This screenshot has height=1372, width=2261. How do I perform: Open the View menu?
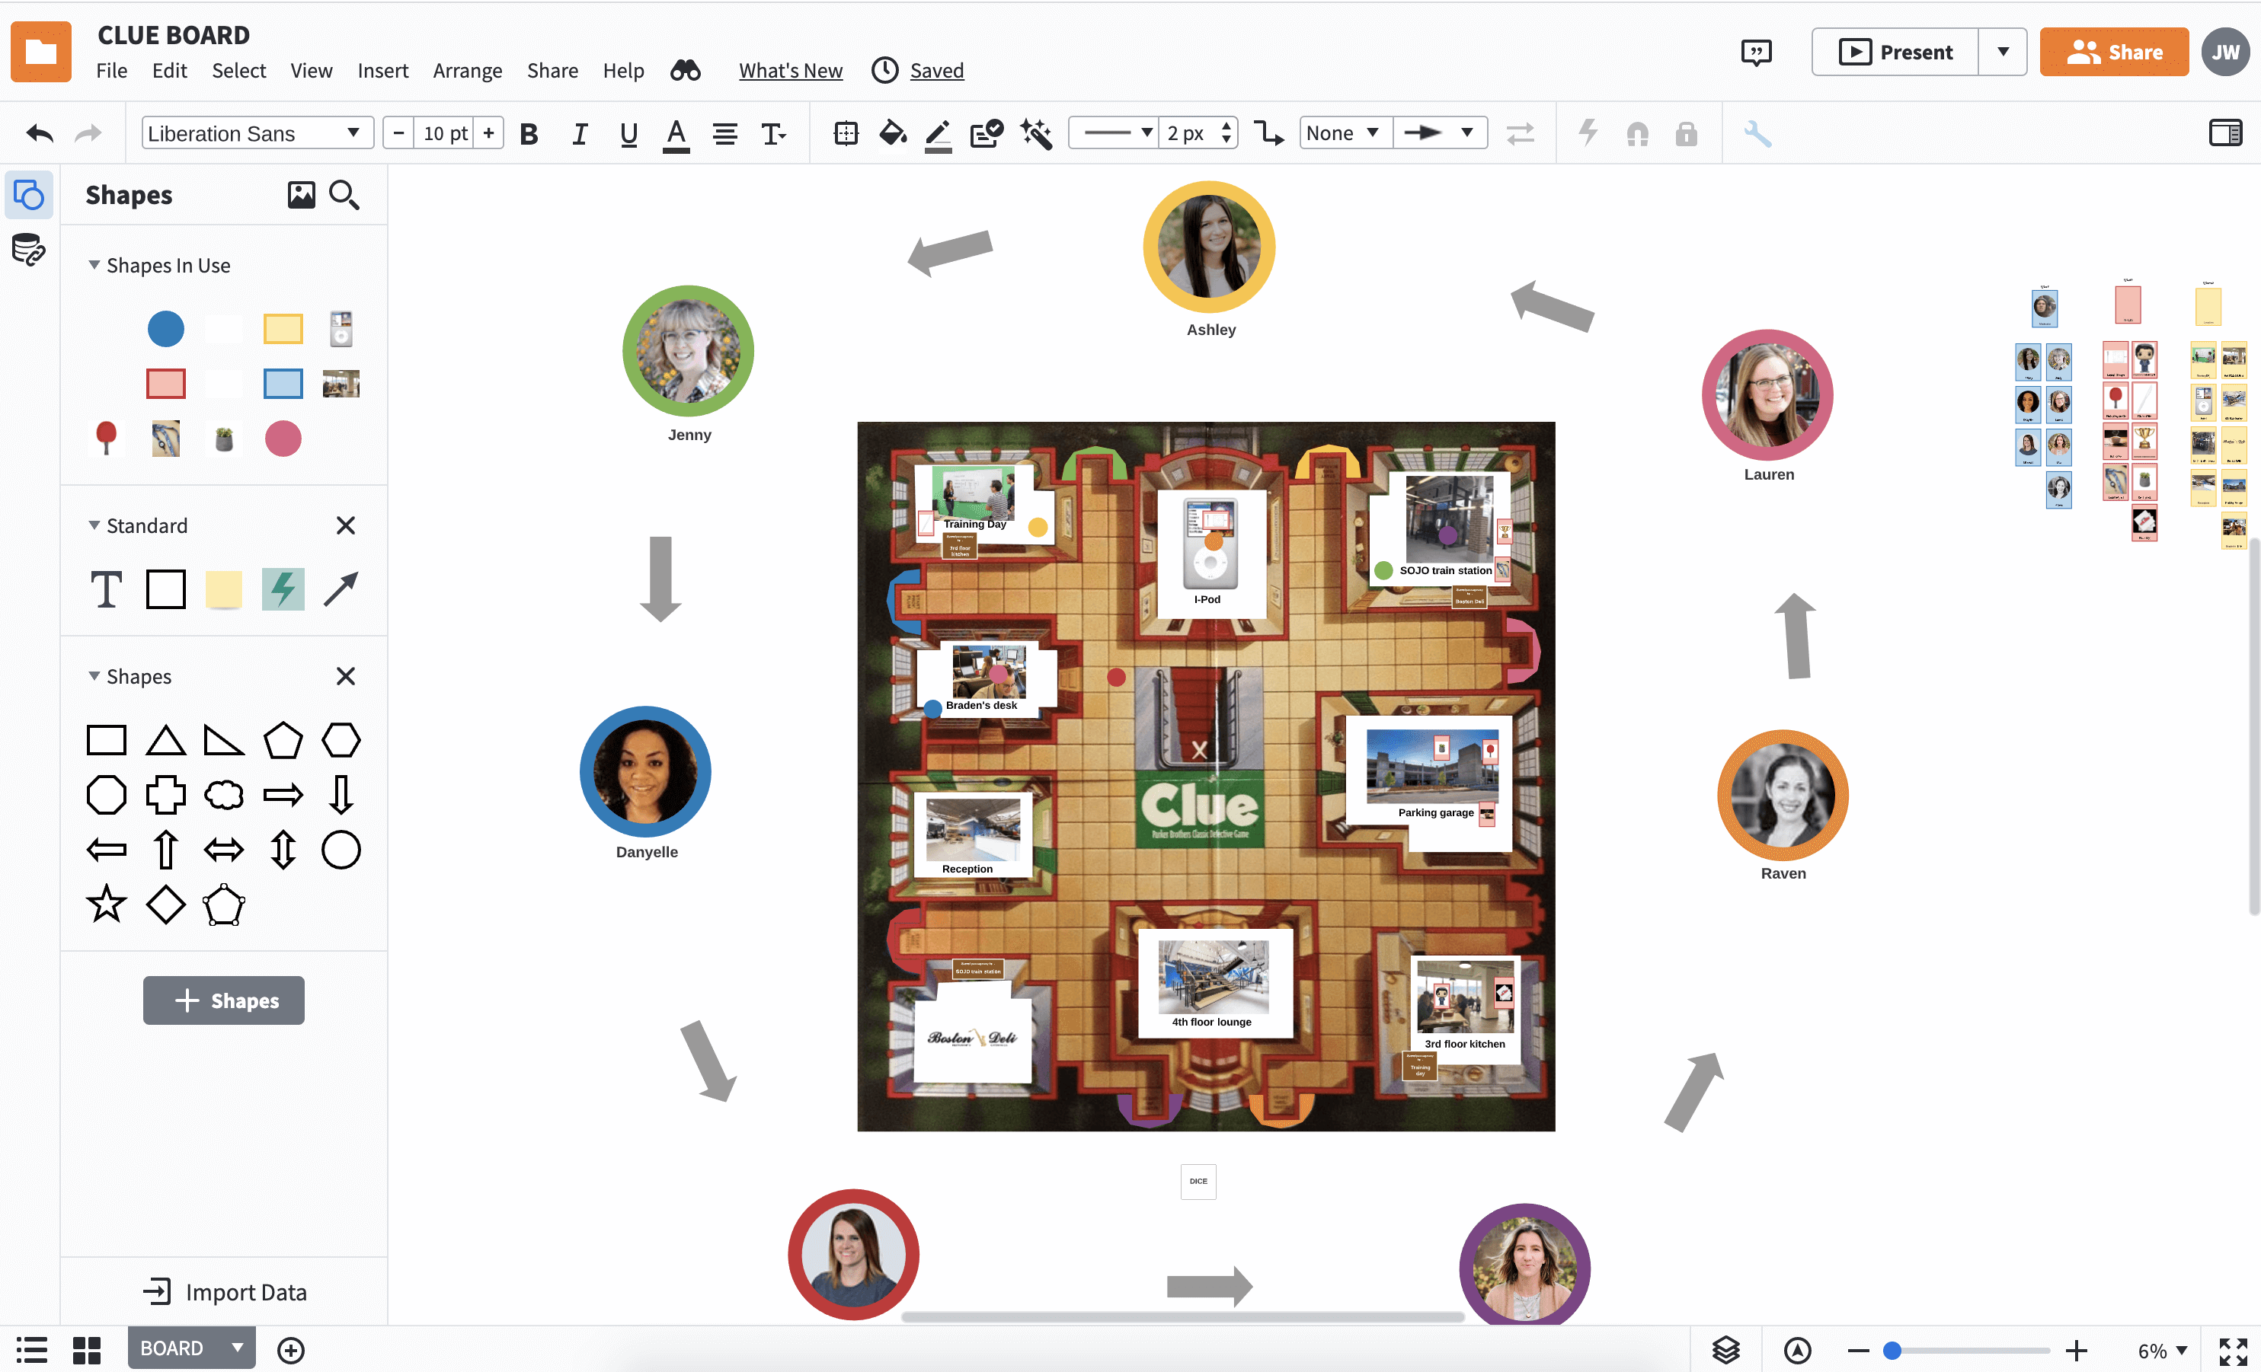[311, 71]
